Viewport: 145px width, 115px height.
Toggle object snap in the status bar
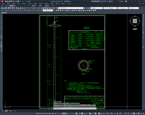76,113
